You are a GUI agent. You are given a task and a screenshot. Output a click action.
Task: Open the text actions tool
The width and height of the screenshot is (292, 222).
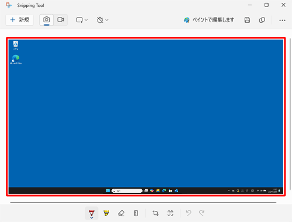coord(170,213)
